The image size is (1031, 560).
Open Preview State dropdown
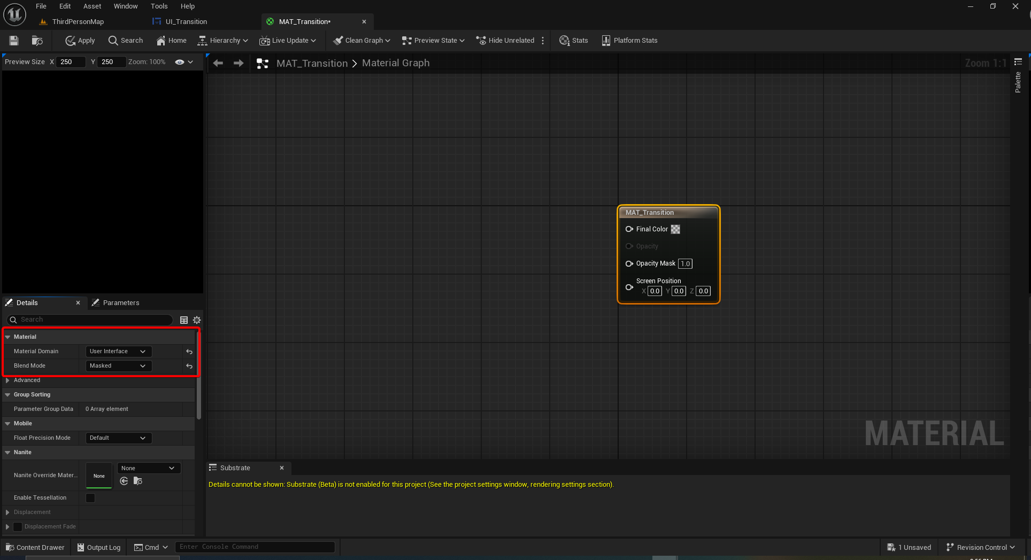(x=433, y=41)
